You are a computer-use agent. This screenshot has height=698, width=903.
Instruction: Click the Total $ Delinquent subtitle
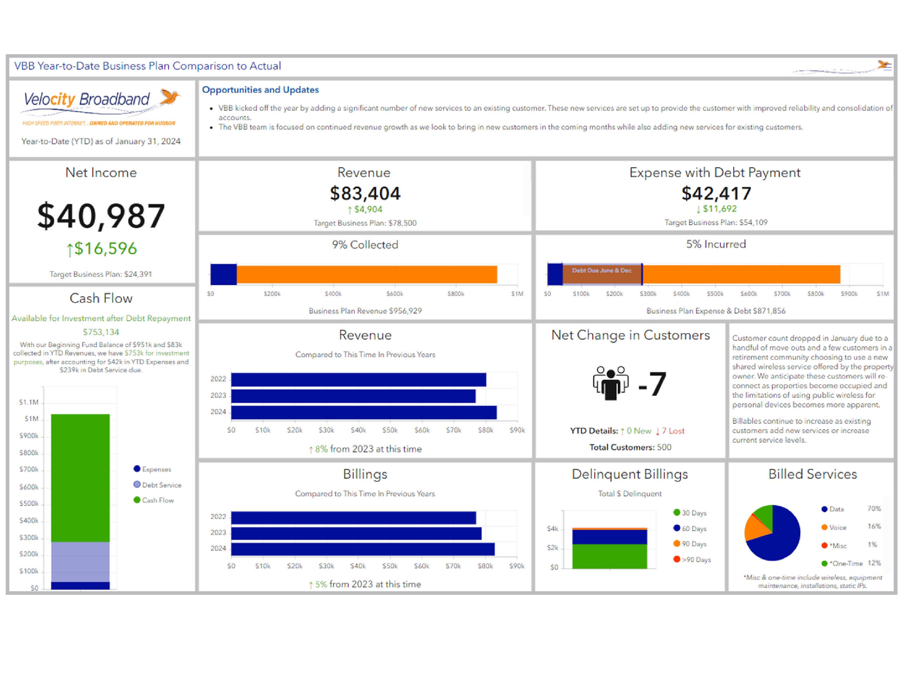[630, 494]
